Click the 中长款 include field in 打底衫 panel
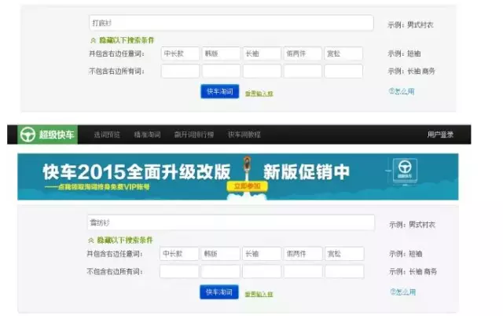 pyautogui.click(x=180, y=53)
